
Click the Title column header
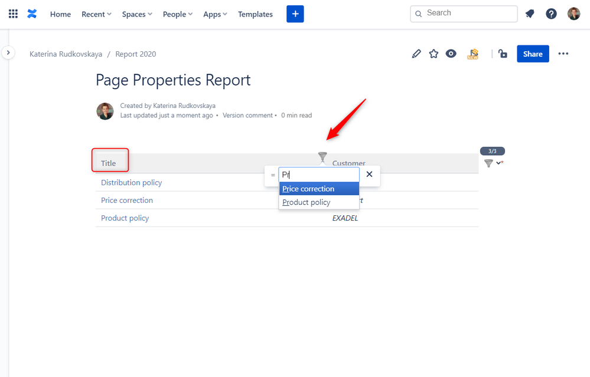pos(108,163)
